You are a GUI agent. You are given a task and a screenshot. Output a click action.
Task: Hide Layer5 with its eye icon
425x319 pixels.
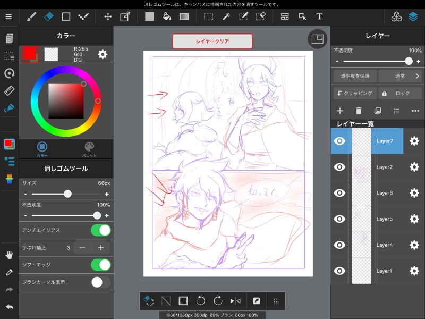[x=339, y=219]
